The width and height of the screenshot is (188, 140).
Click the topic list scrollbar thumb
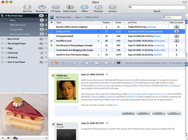[186, 22]
